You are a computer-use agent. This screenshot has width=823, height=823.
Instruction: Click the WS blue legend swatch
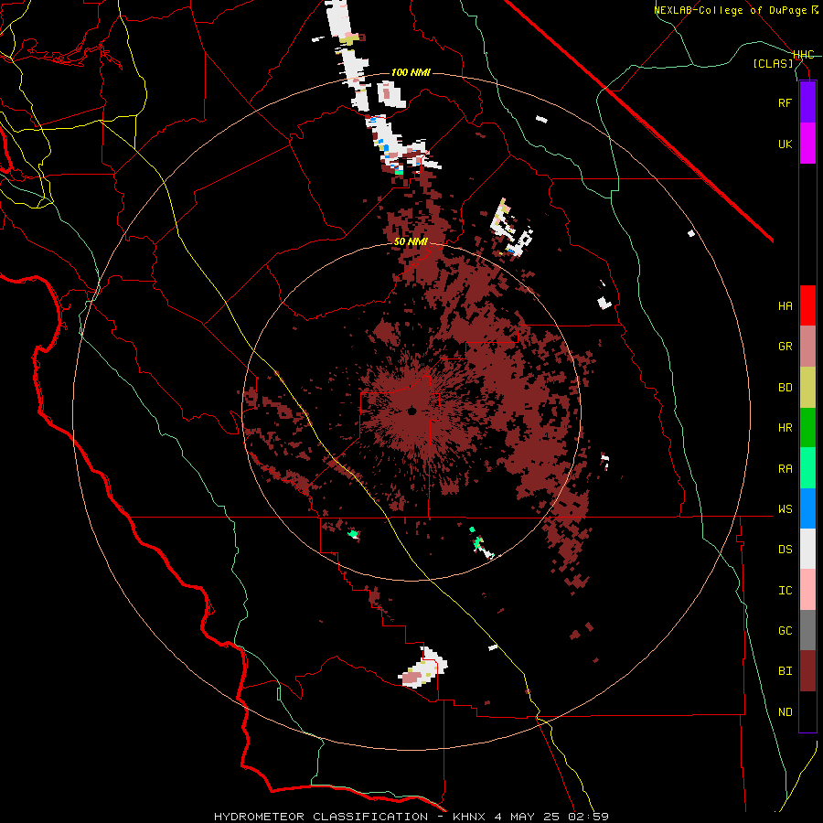(807, 508)
